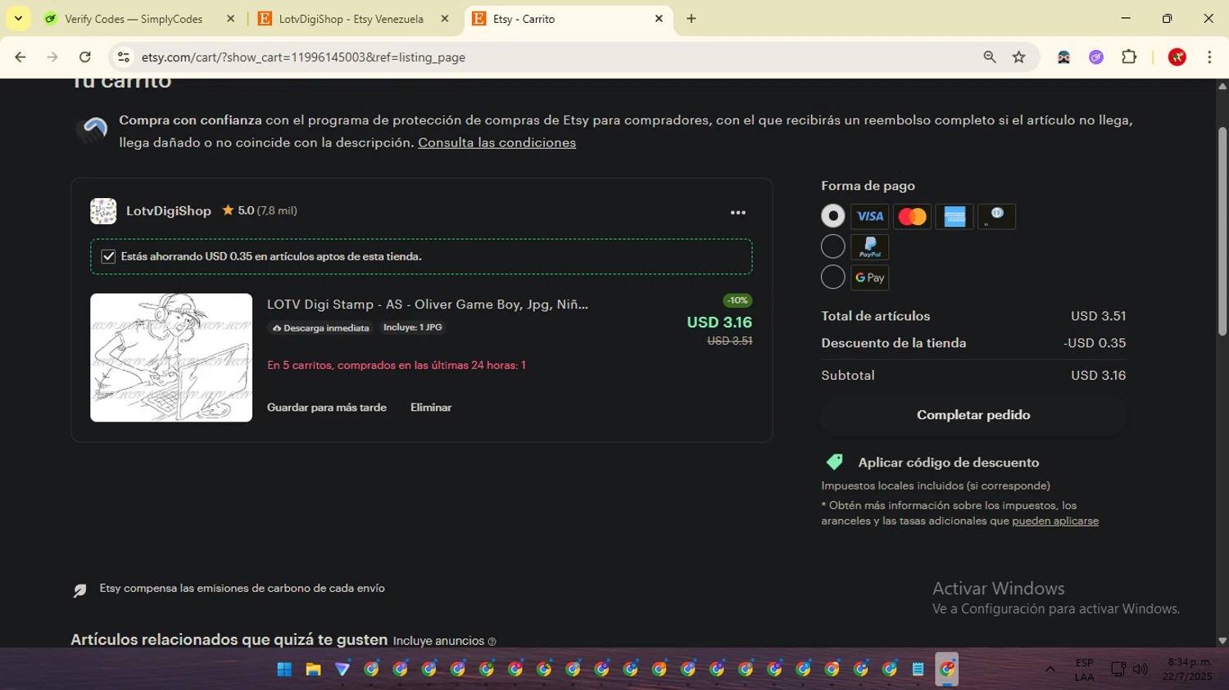Go back using the browser back arrow
This screenshot has width=1229, height=690.
pyautogui.click(x=20, y=57)
